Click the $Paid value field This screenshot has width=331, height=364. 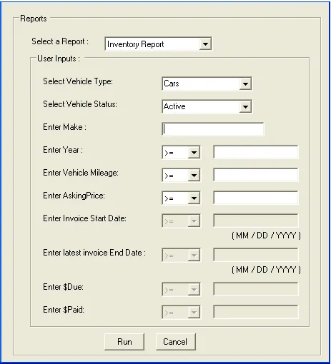256,312
